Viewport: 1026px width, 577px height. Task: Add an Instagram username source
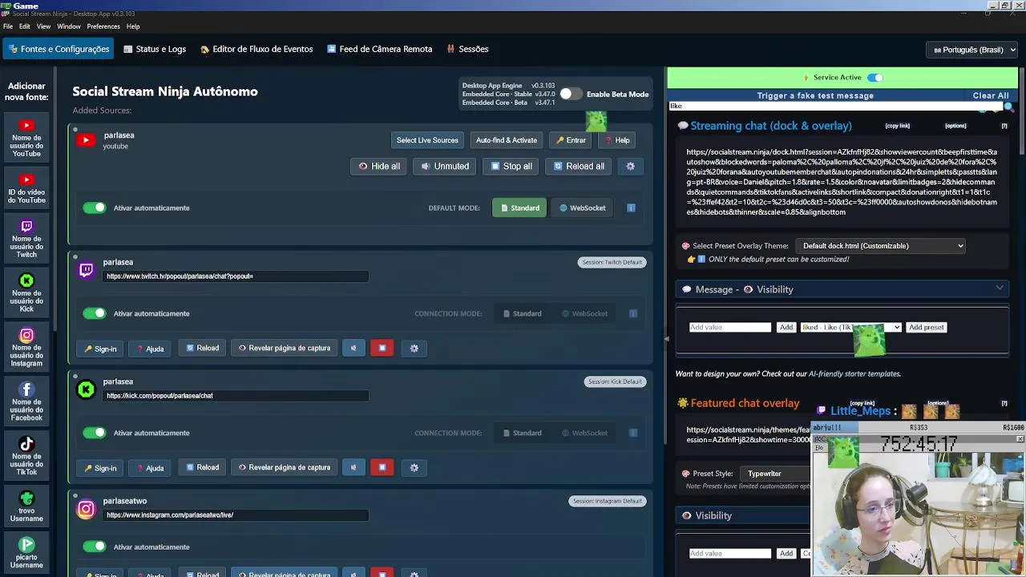pyautogui.click(x=26, y=348)
